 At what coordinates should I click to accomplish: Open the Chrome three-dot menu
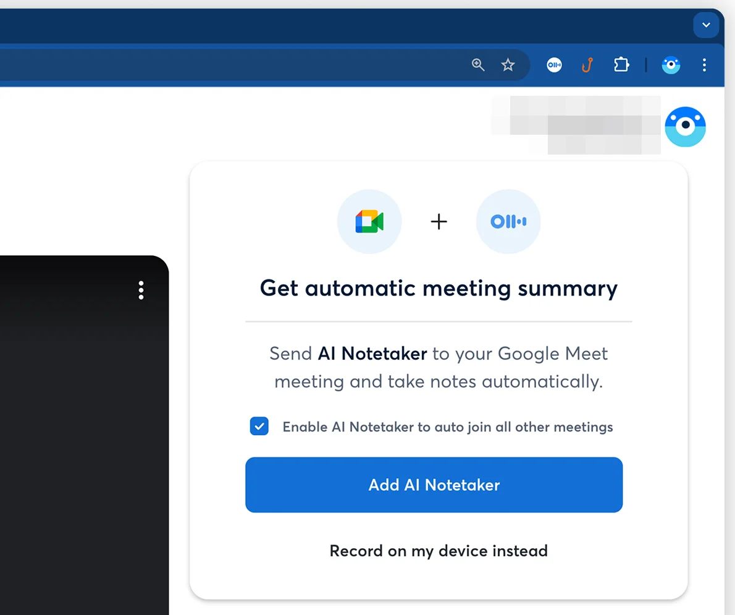[704, 65]
